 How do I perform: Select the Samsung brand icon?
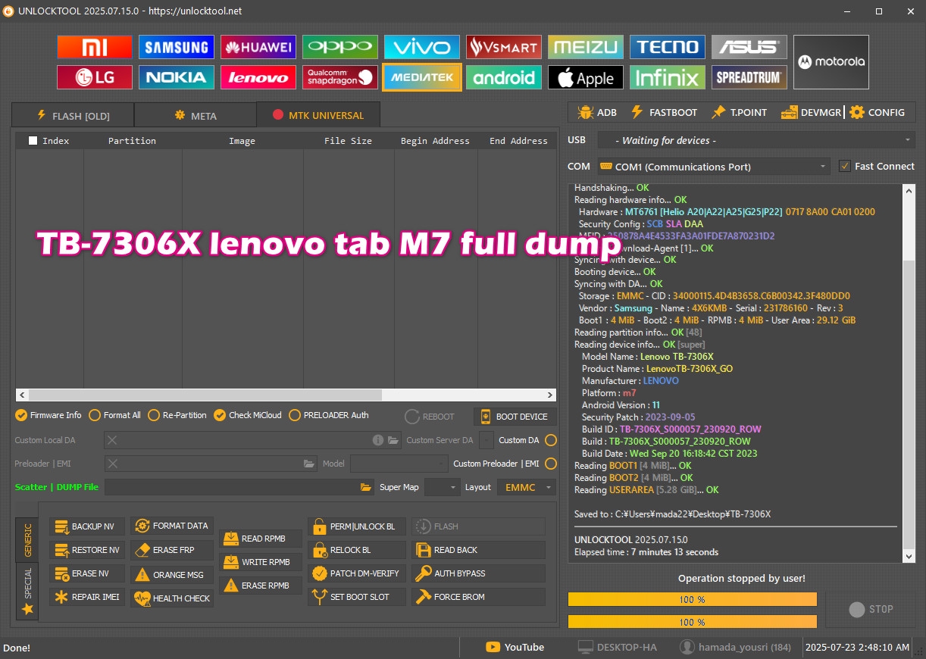click(x=177, y=47)
